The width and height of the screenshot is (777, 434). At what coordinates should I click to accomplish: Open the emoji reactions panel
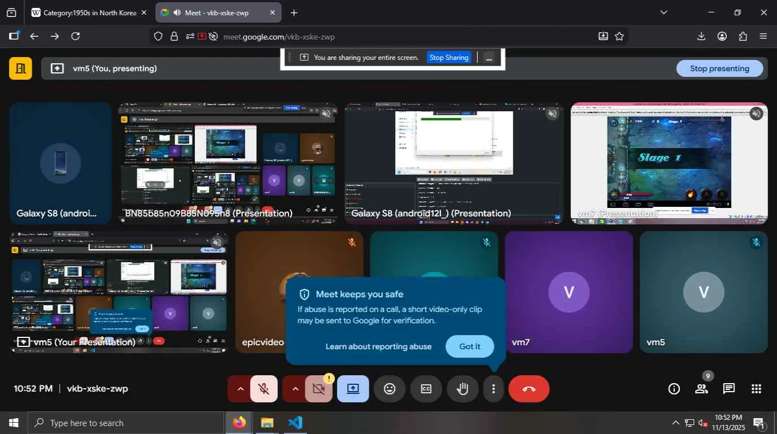[390, 389]
